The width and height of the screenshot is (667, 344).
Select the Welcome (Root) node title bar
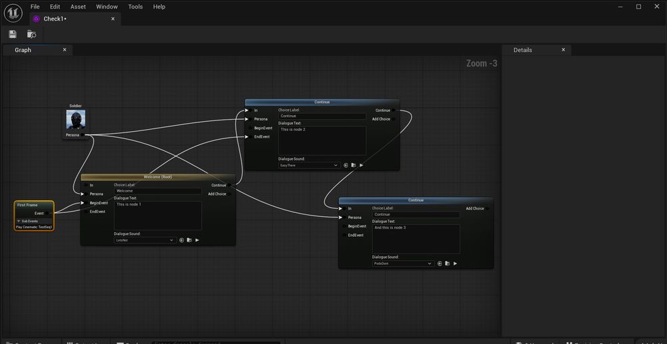pos(158,177)
